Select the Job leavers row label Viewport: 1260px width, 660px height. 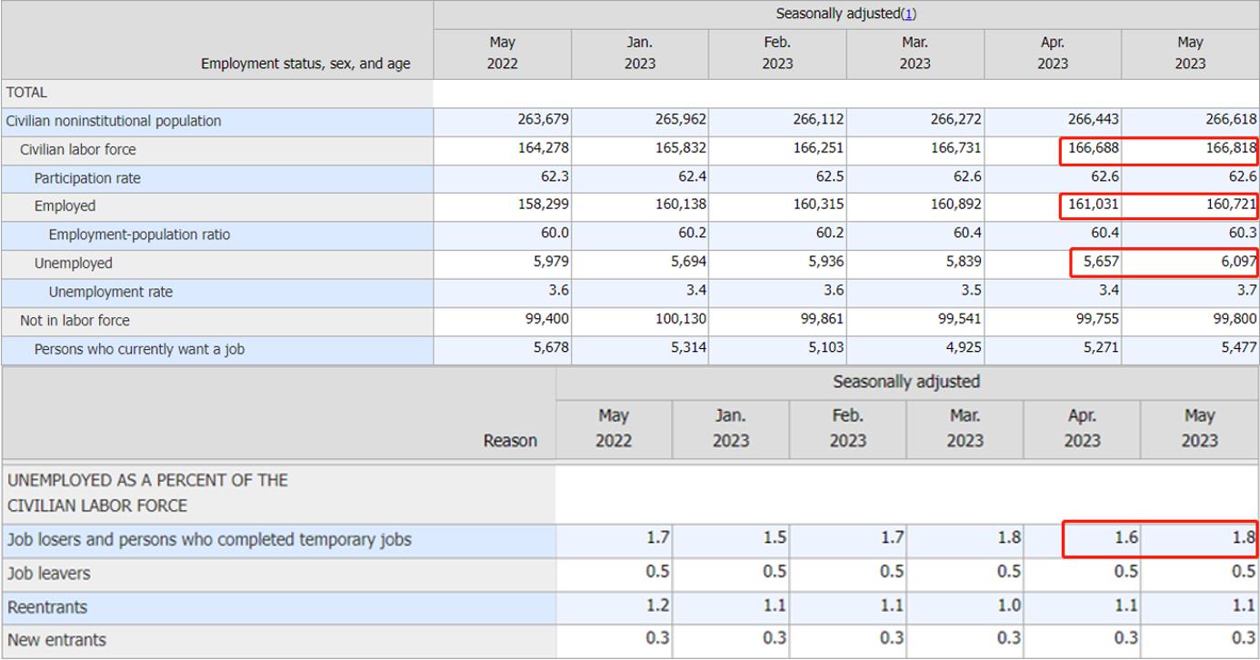[48, 574]
